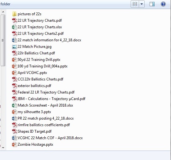The image size is (171, 160).
Task: Select file name '22 LR Trajectory Charts.xlsx'
Action: point(40,27)
